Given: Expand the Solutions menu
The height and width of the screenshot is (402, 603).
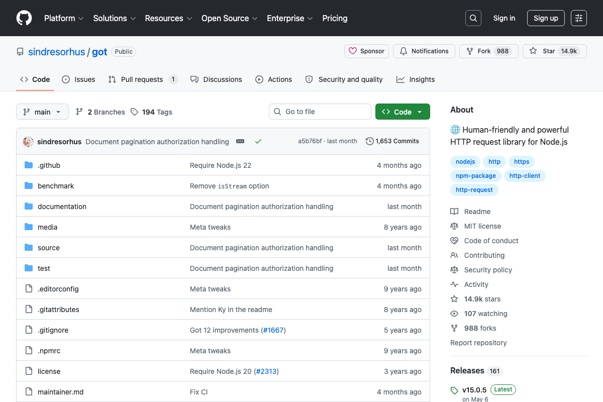Looking at the screenshot, I should click(115, 18).
